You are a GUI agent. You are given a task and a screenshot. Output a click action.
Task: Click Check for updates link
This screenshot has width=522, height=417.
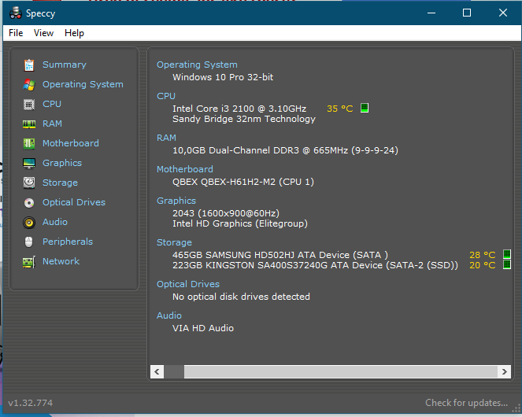tap(466, 403)
